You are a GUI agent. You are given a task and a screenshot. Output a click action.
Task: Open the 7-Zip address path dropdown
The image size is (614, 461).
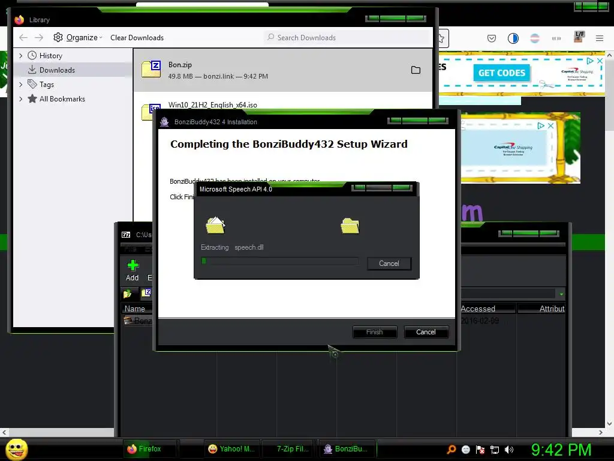coord(561,294)
